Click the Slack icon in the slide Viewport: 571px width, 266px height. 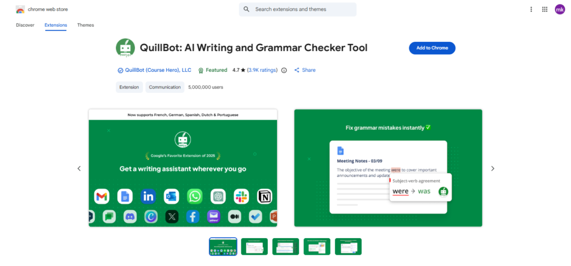click(x=241, y=196)
